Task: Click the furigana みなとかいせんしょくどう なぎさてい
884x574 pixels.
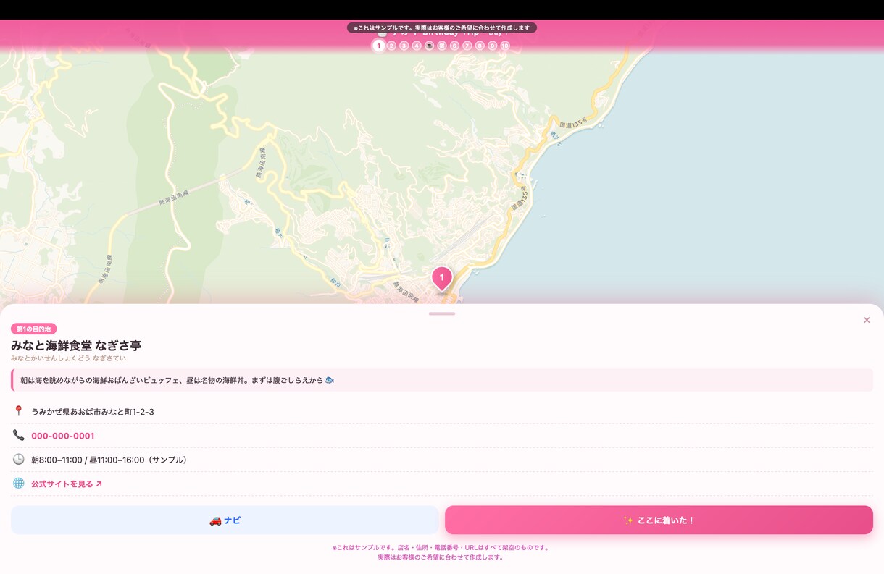Action: coord(68,358)
